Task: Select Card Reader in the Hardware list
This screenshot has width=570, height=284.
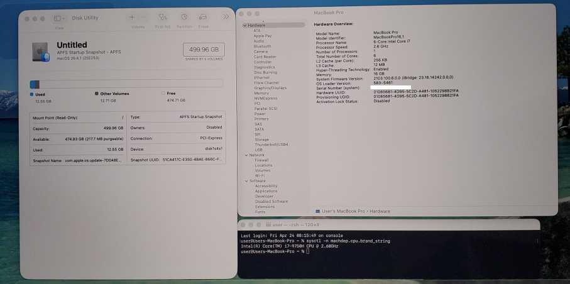Action: click(265, 57)
